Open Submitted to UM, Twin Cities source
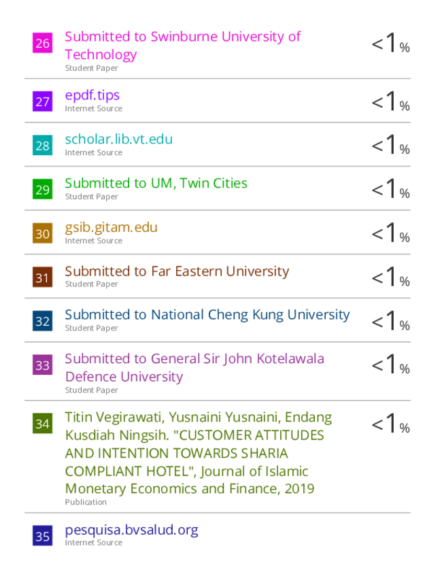The image size is (442, 572). point(156,183)
